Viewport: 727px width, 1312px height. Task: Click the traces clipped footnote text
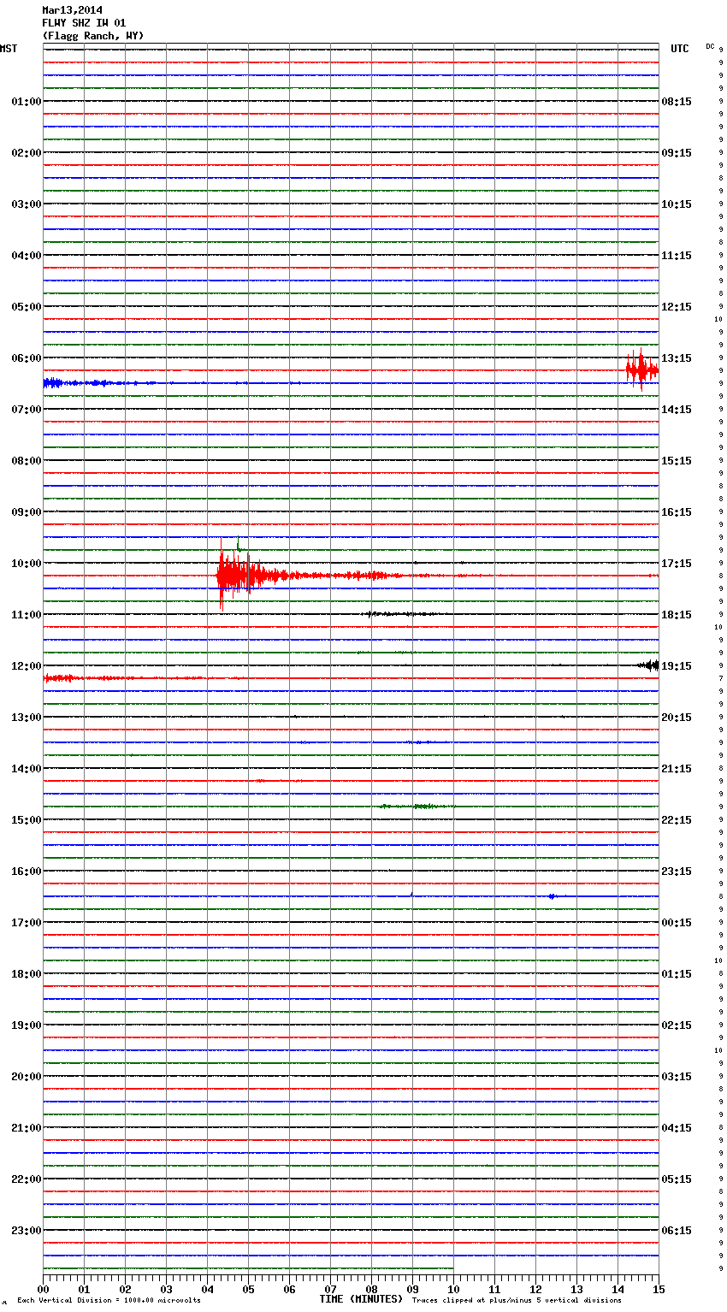pyautogui.click(x=517, y=1301)
